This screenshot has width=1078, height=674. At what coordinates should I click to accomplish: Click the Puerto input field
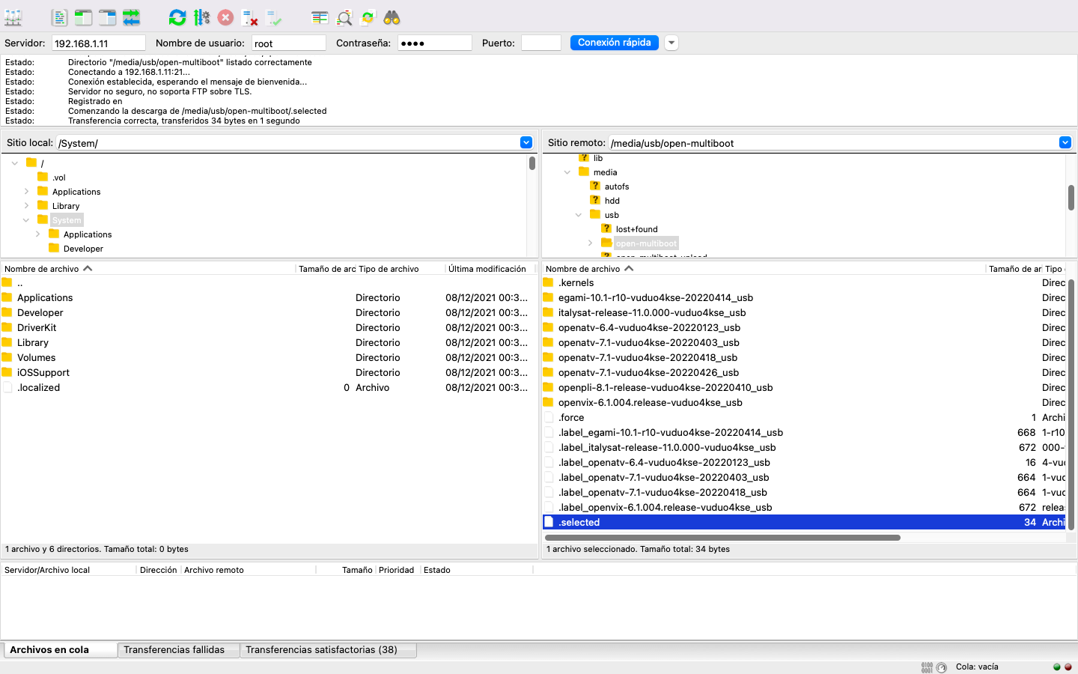(x=540, y=43)
